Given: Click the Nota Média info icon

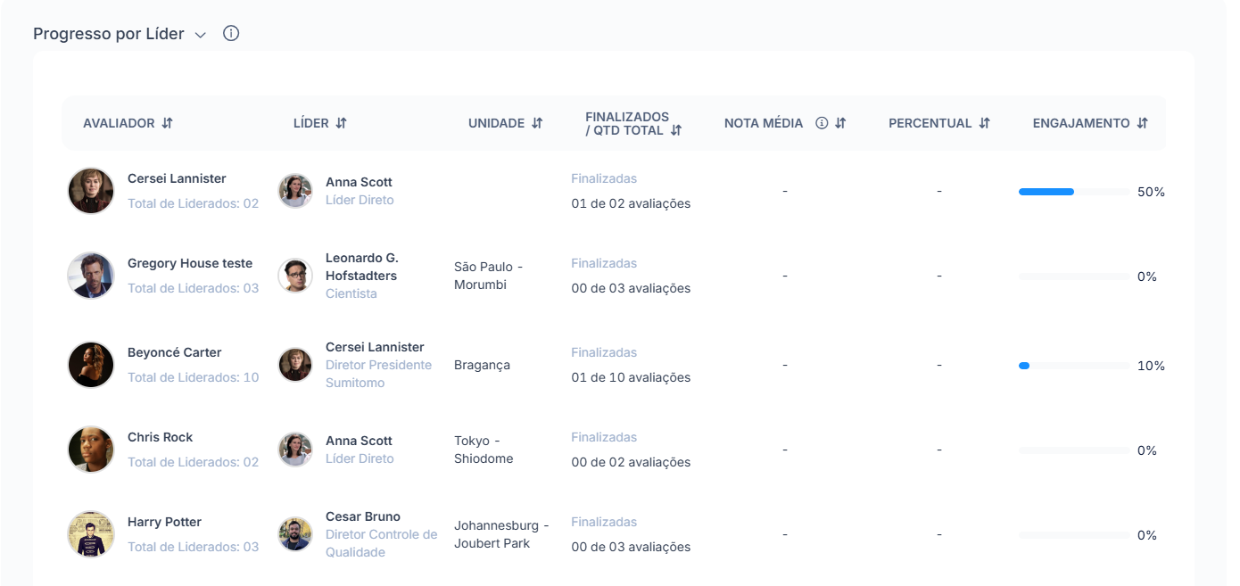Looking at the screenshot, I should tap(822, 123).
